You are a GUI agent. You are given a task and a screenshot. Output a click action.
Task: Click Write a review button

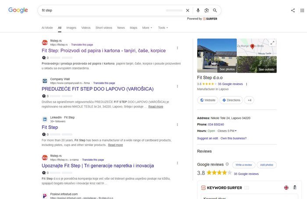click(244, 165)
